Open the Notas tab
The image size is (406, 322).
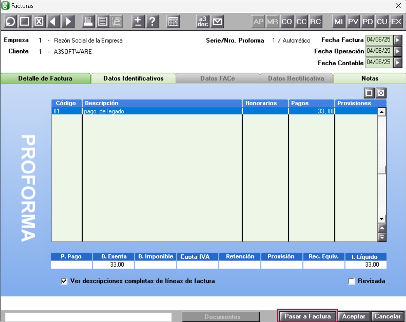coord(370,78)
